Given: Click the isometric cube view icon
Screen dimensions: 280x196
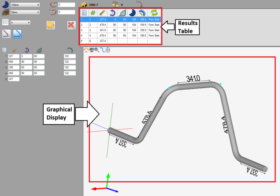Looking at the screenshot, I should [x=108, y=50].
